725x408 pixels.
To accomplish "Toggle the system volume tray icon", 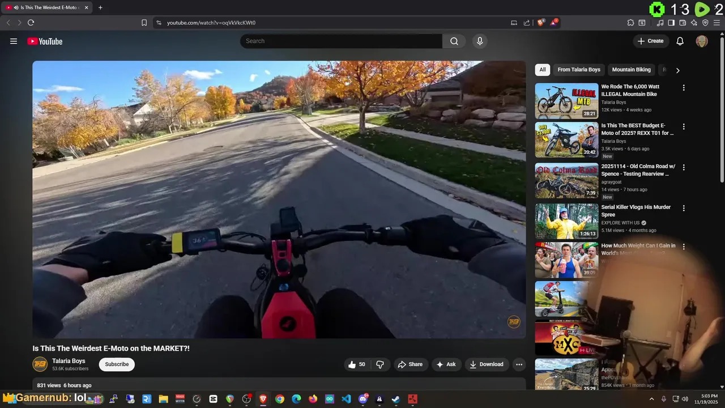I will (x=685, y=399).
